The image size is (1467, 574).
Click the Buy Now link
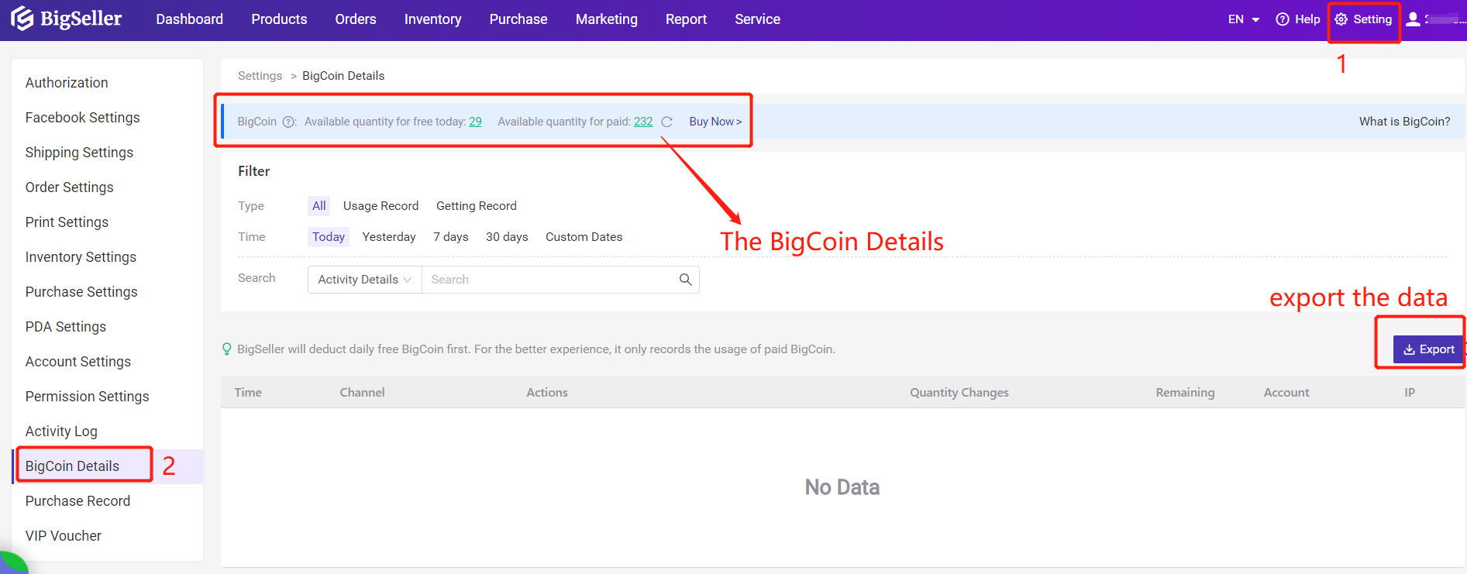pos(715,122)
